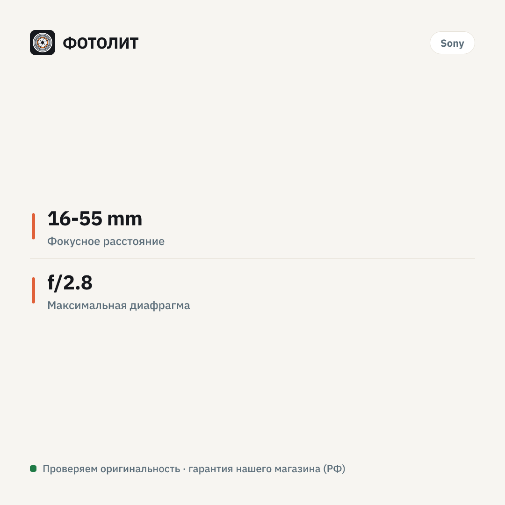This screenshot has width=505, height=505.
Task: Click the f/2.8 aperture value
Action: tap(70, 283)
